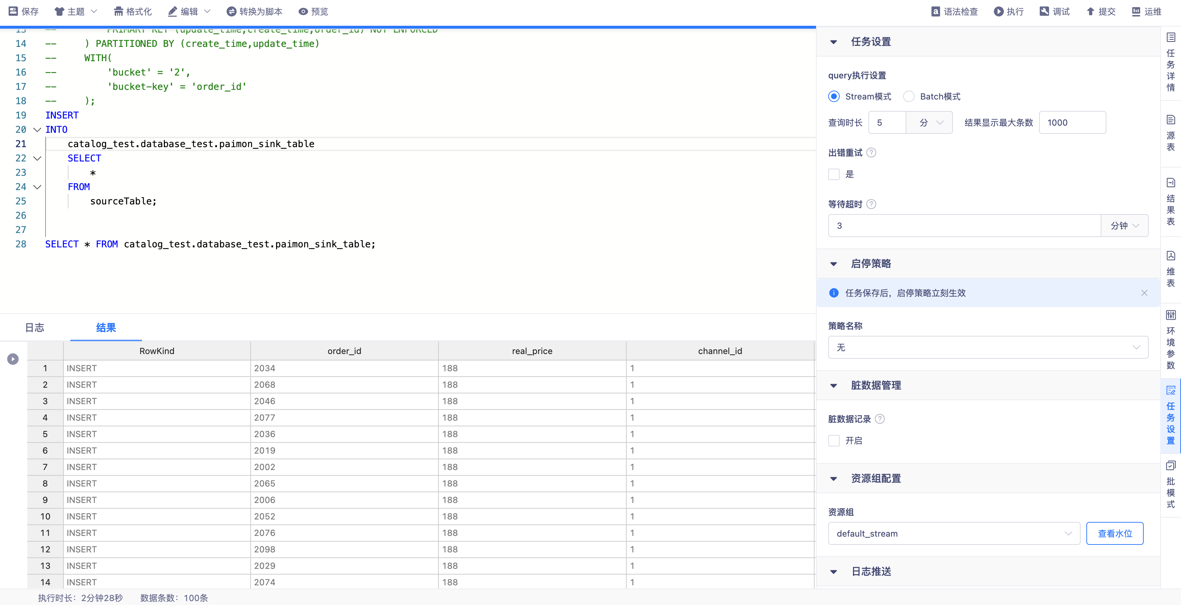Enable dirty data 开启 checkbox
The image size is (1181, 605).
(834, 441)
